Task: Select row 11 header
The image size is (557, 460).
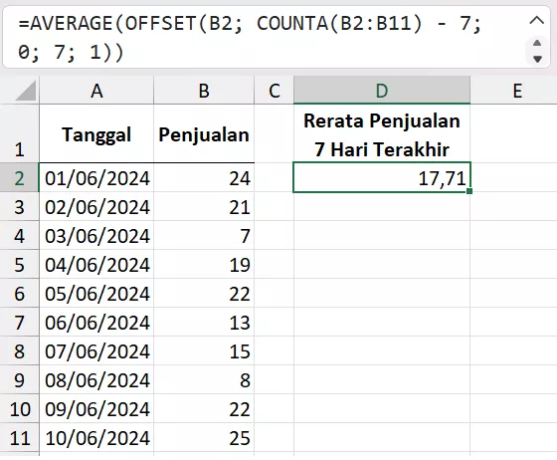Action: point(19,438)
